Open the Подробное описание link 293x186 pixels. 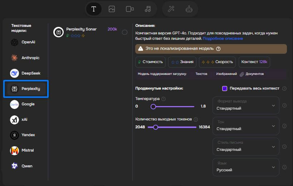pos(223,38)
